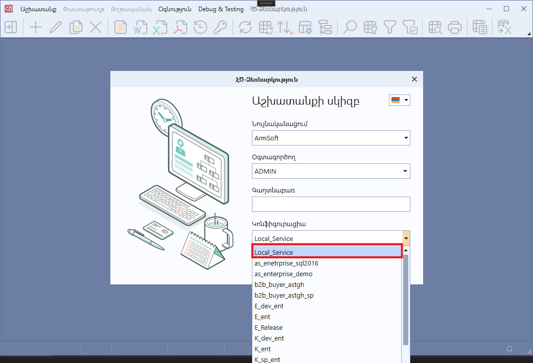The image size is (533, 363).
Task: Click the table preview magnifier icon
Action: pos(435,27)
